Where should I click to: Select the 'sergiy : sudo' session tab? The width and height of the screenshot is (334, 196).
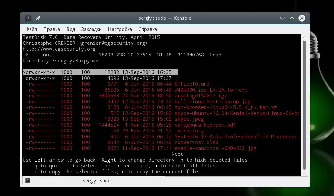pos(94,181)
